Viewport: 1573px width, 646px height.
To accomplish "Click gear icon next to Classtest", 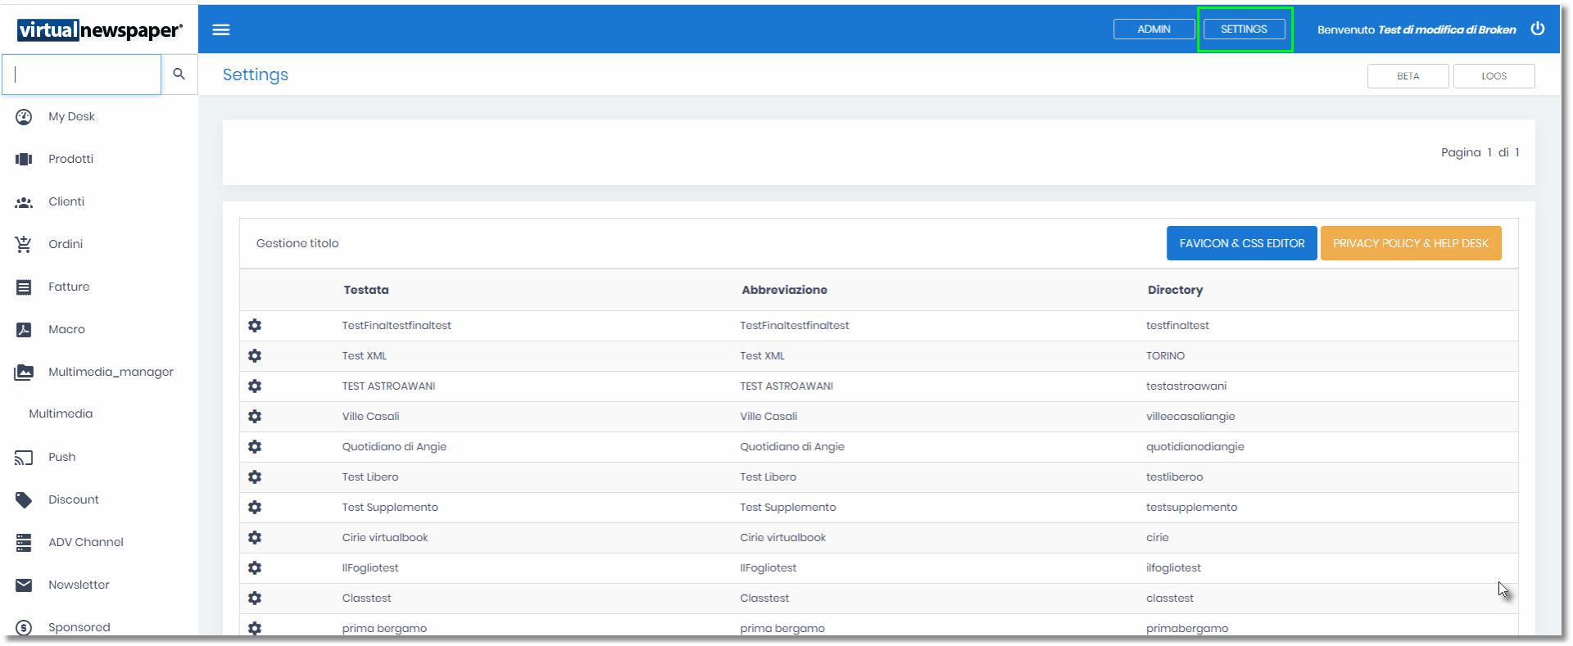I will pos(255,599).
